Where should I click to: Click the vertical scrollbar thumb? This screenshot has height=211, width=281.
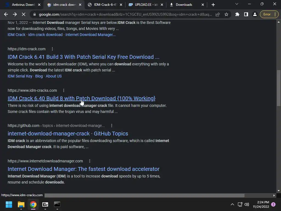point(279,88)
